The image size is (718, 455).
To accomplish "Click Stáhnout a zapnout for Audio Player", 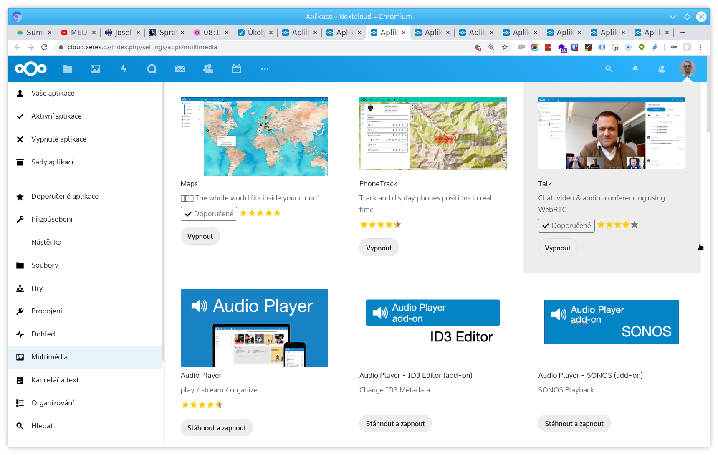I will pyautogui.click(x=217, y=428).
